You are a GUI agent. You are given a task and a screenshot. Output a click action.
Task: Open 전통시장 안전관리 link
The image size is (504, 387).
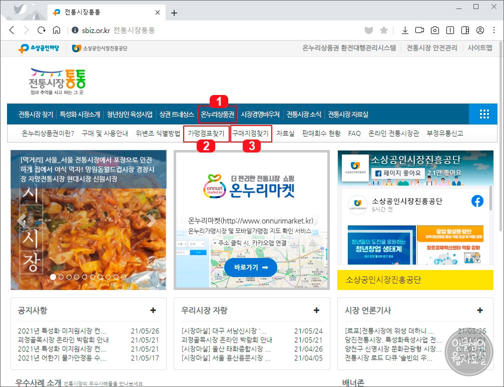coord(432,48)
